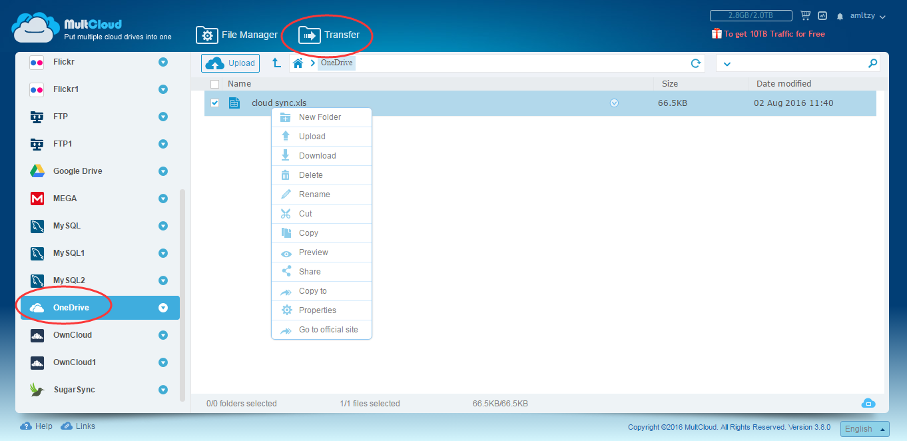Click the SugarSync hummingbird icon
This screenshot has width=907, height=441.
click(37, 390)
